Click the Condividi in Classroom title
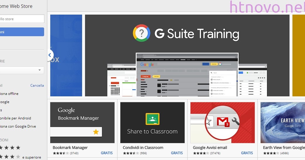 tap(143, 147)
